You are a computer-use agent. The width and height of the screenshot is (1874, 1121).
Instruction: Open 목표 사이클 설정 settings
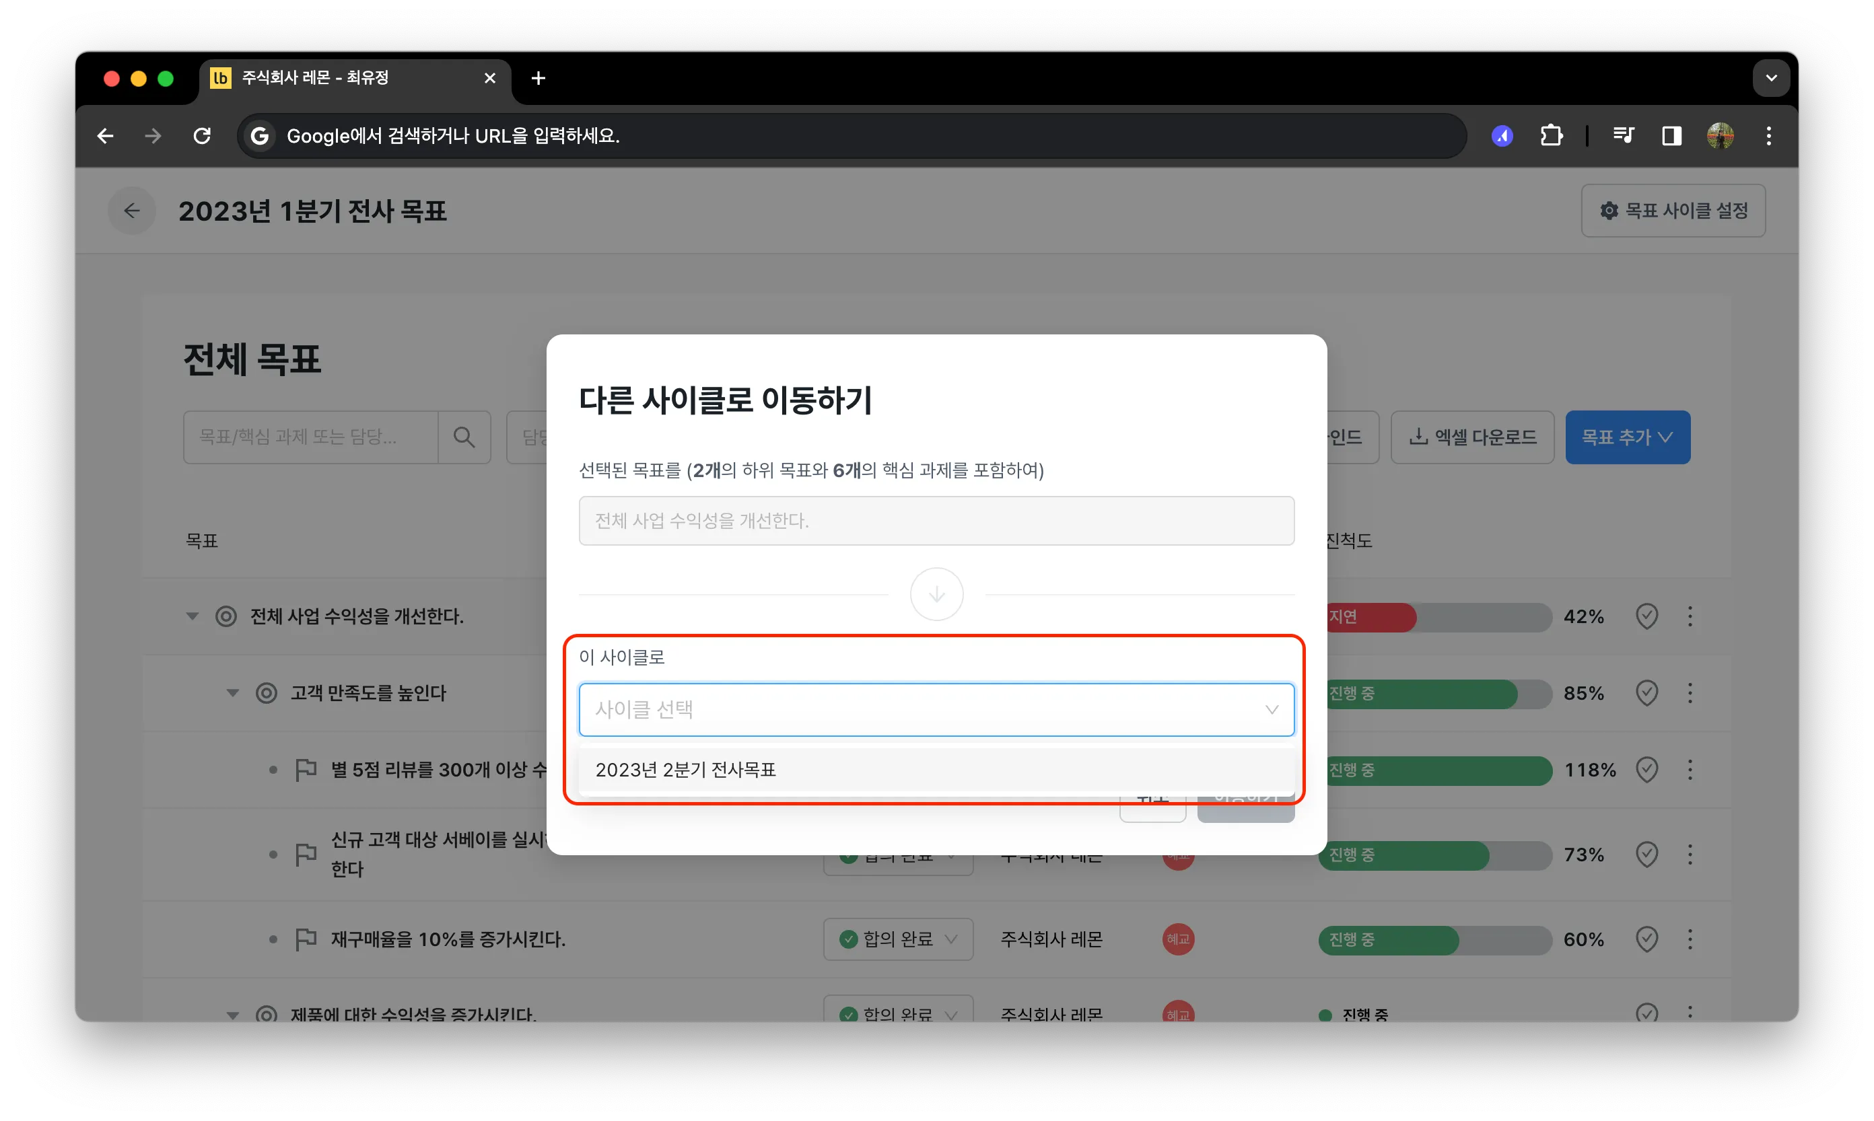pos(1673,211)
